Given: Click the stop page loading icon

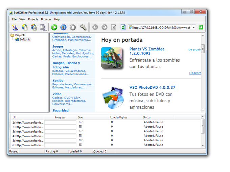Looking at the screenshot, I should [114, 27].
